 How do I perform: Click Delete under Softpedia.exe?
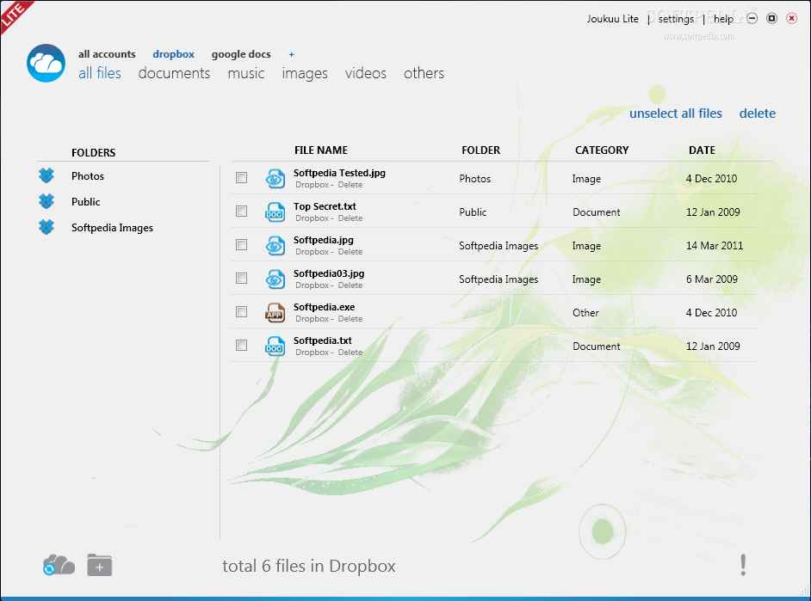(350, 319)
